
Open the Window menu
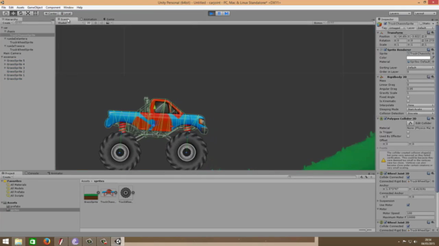coord(69,8)
